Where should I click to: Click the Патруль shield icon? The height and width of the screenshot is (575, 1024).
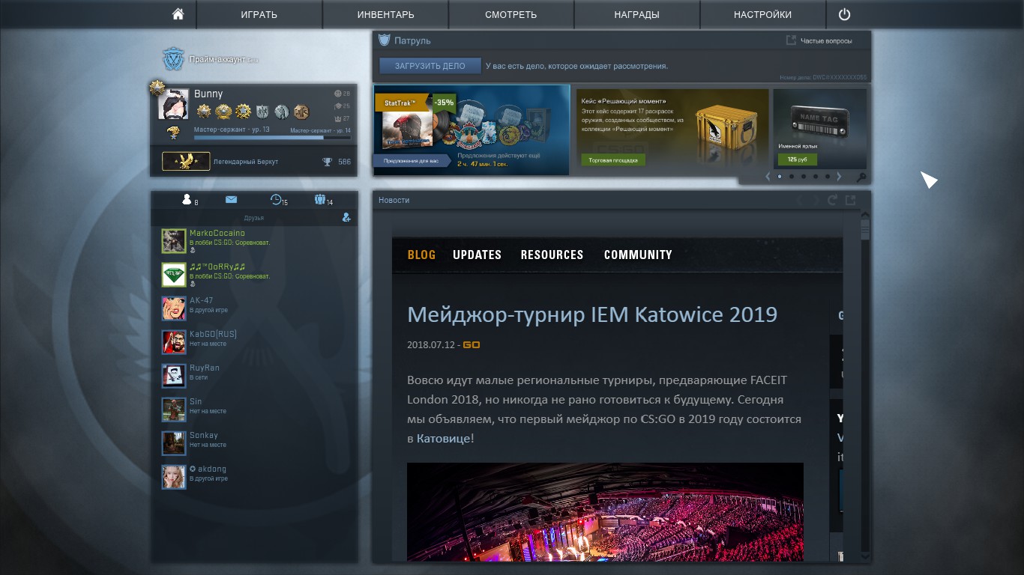(x=385, y=40)
